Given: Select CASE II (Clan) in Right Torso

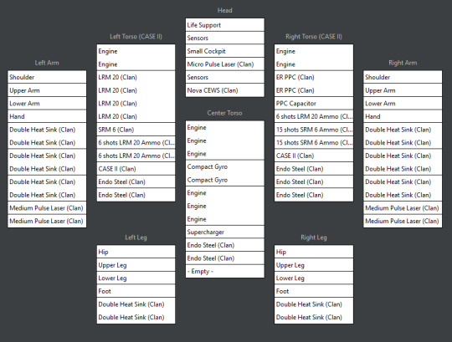Looking at the screenshot, I should tap(314, 156).
